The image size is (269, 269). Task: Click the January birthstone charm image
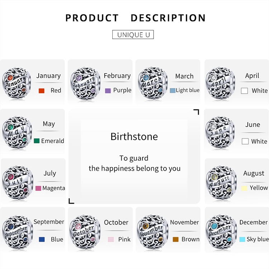[16, 84]
